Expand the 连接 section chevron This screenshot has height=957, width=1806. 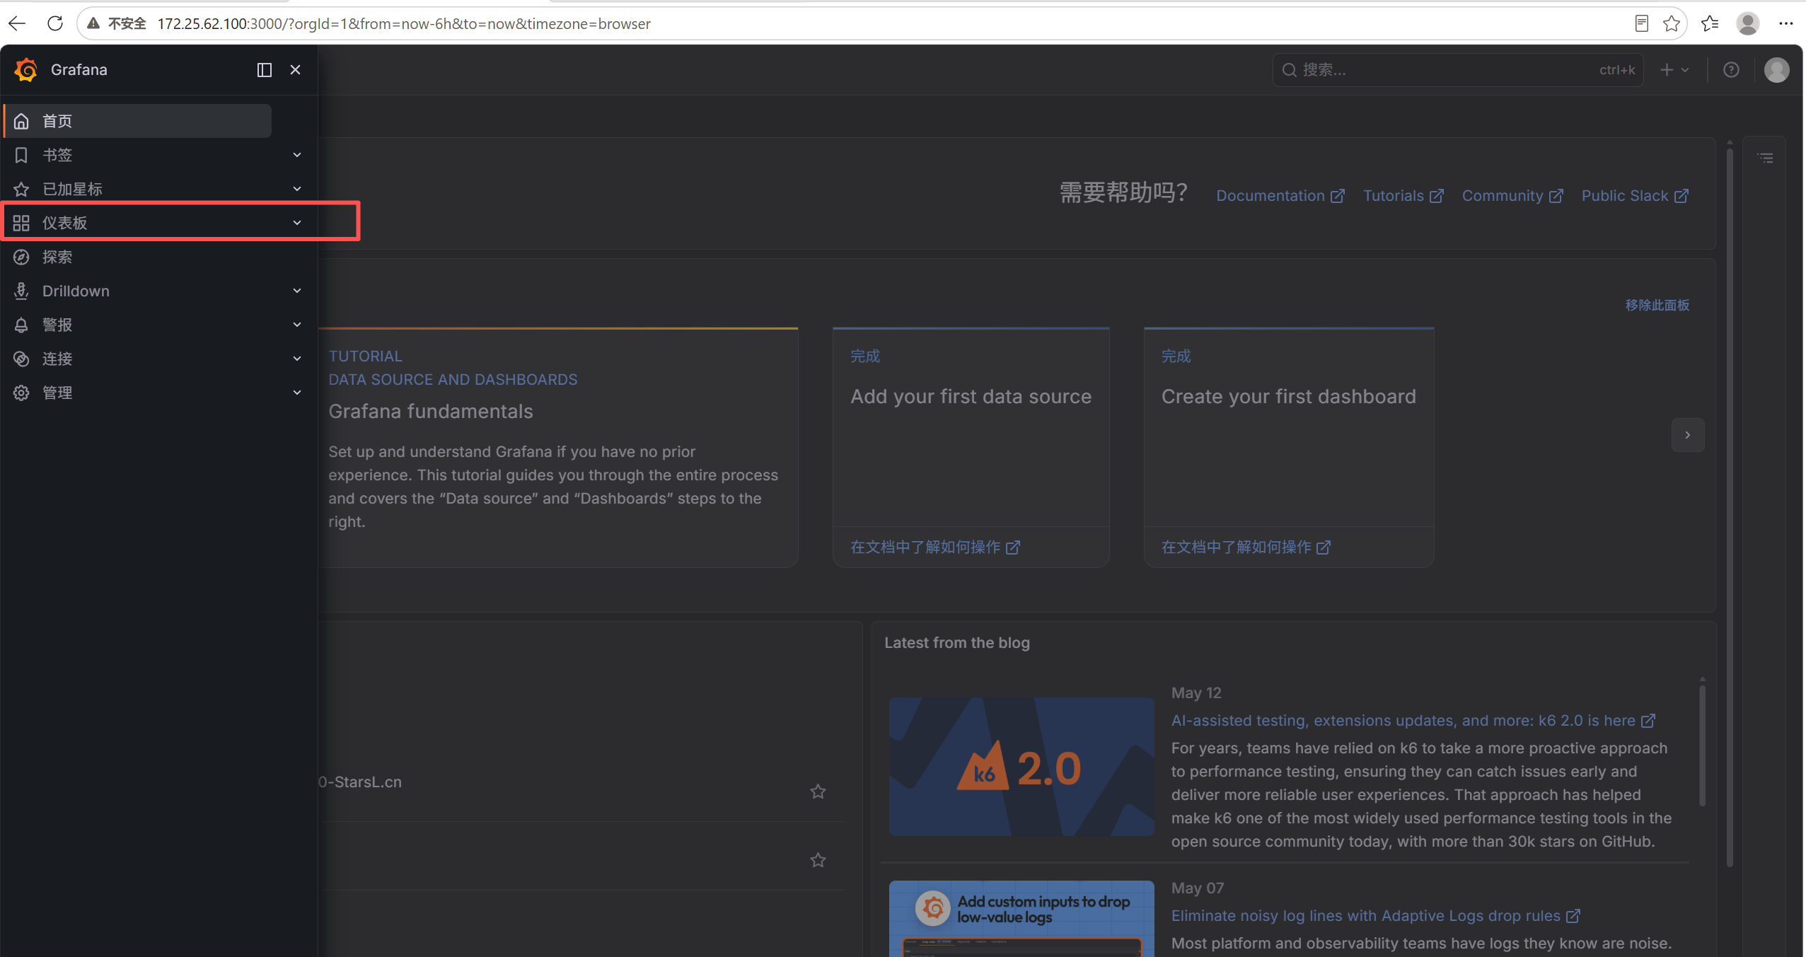(297, 359)
